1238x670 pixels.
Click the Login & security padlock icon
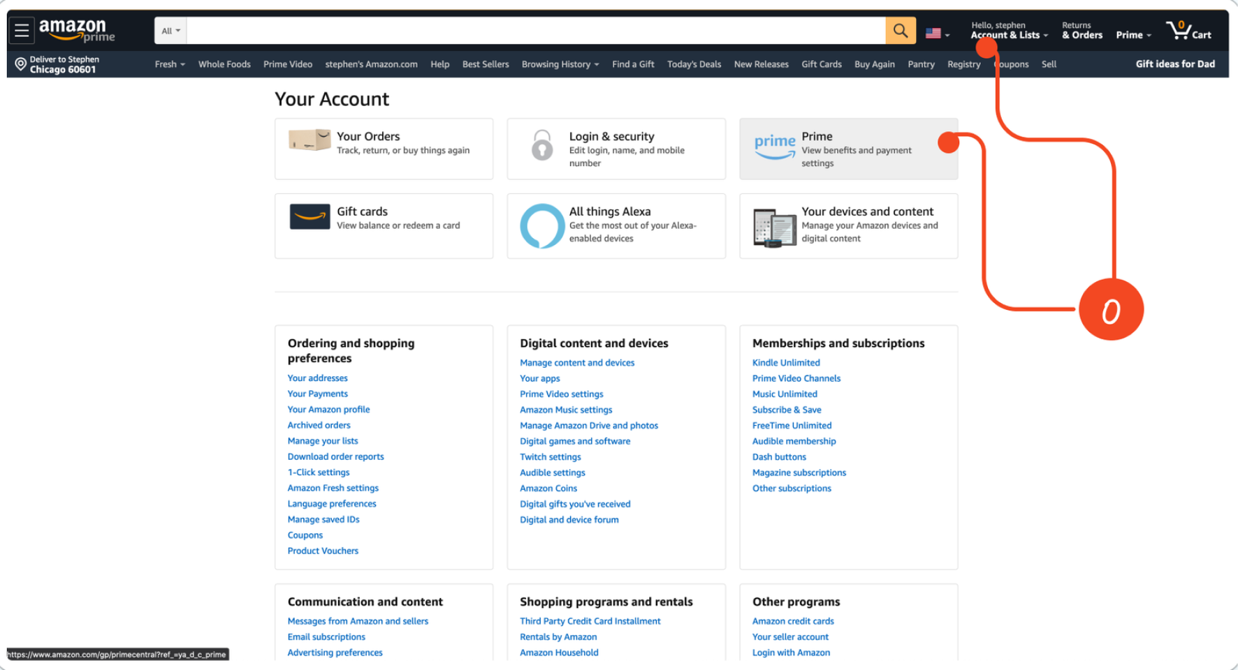(542, 144)
